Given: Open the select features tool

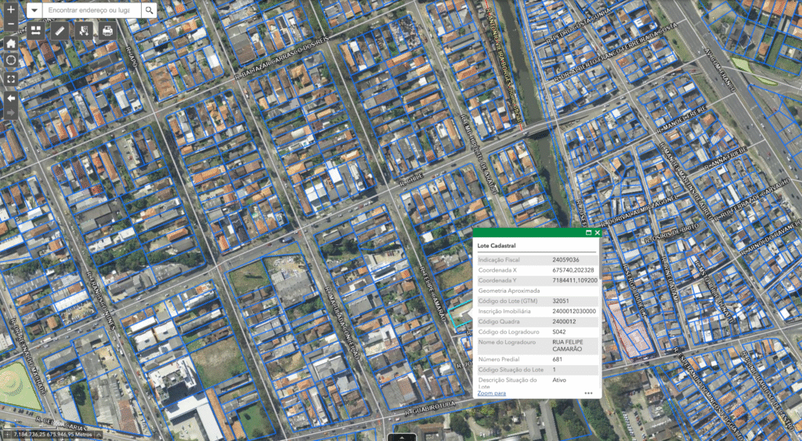Looking at the screenshot, I should 84,31.
